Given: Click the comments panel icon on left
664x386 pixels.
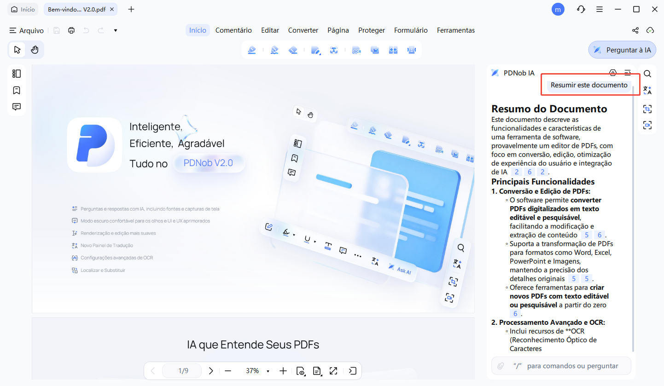Looking at the screenshot, I should [17, 107].
